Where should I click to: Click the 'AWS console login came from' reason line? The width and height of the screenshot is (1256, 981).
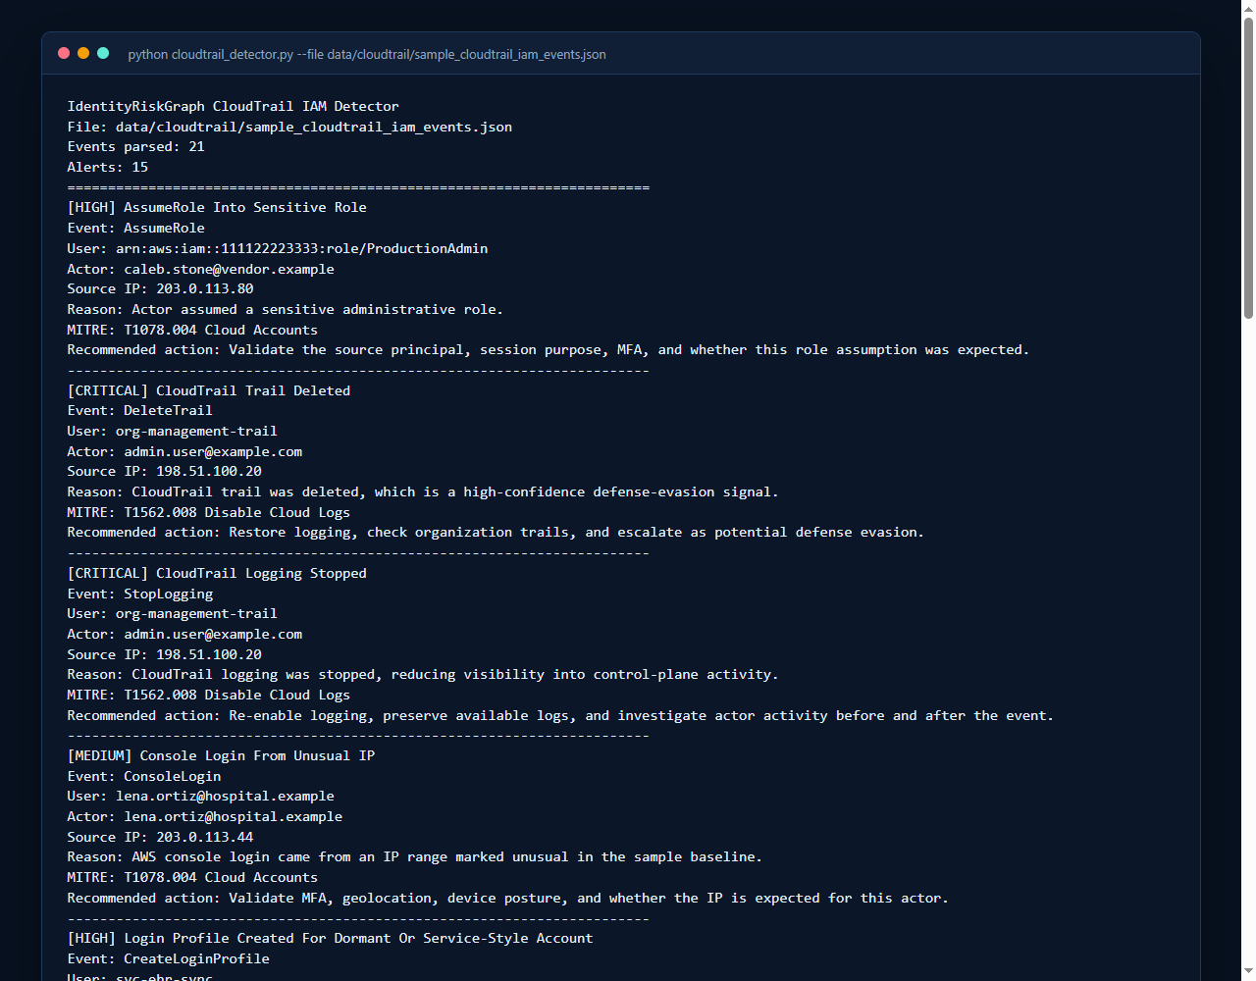[x=415, y=856]
